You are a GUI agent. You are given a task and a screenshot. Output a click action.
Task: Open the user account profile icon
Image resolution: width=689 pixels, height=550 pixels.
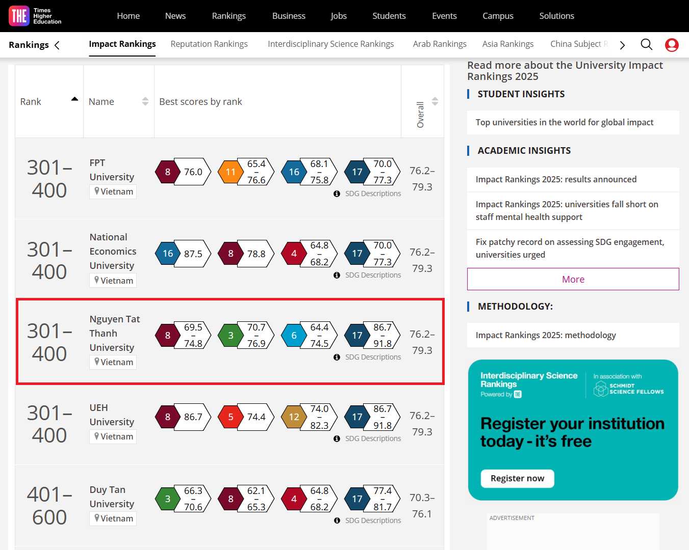[x=672, y=45]
